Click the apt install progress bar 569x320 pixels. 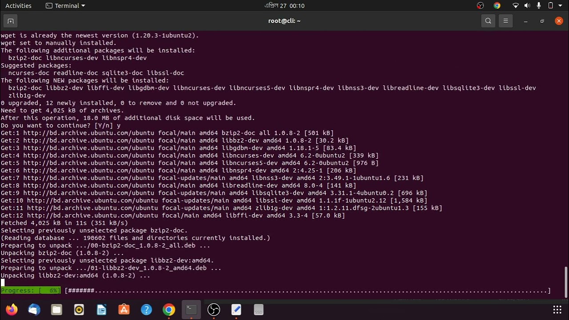(308, 291)
